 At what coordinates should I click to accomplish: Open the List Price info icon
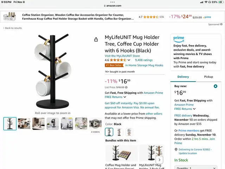(x=126, y=87)
